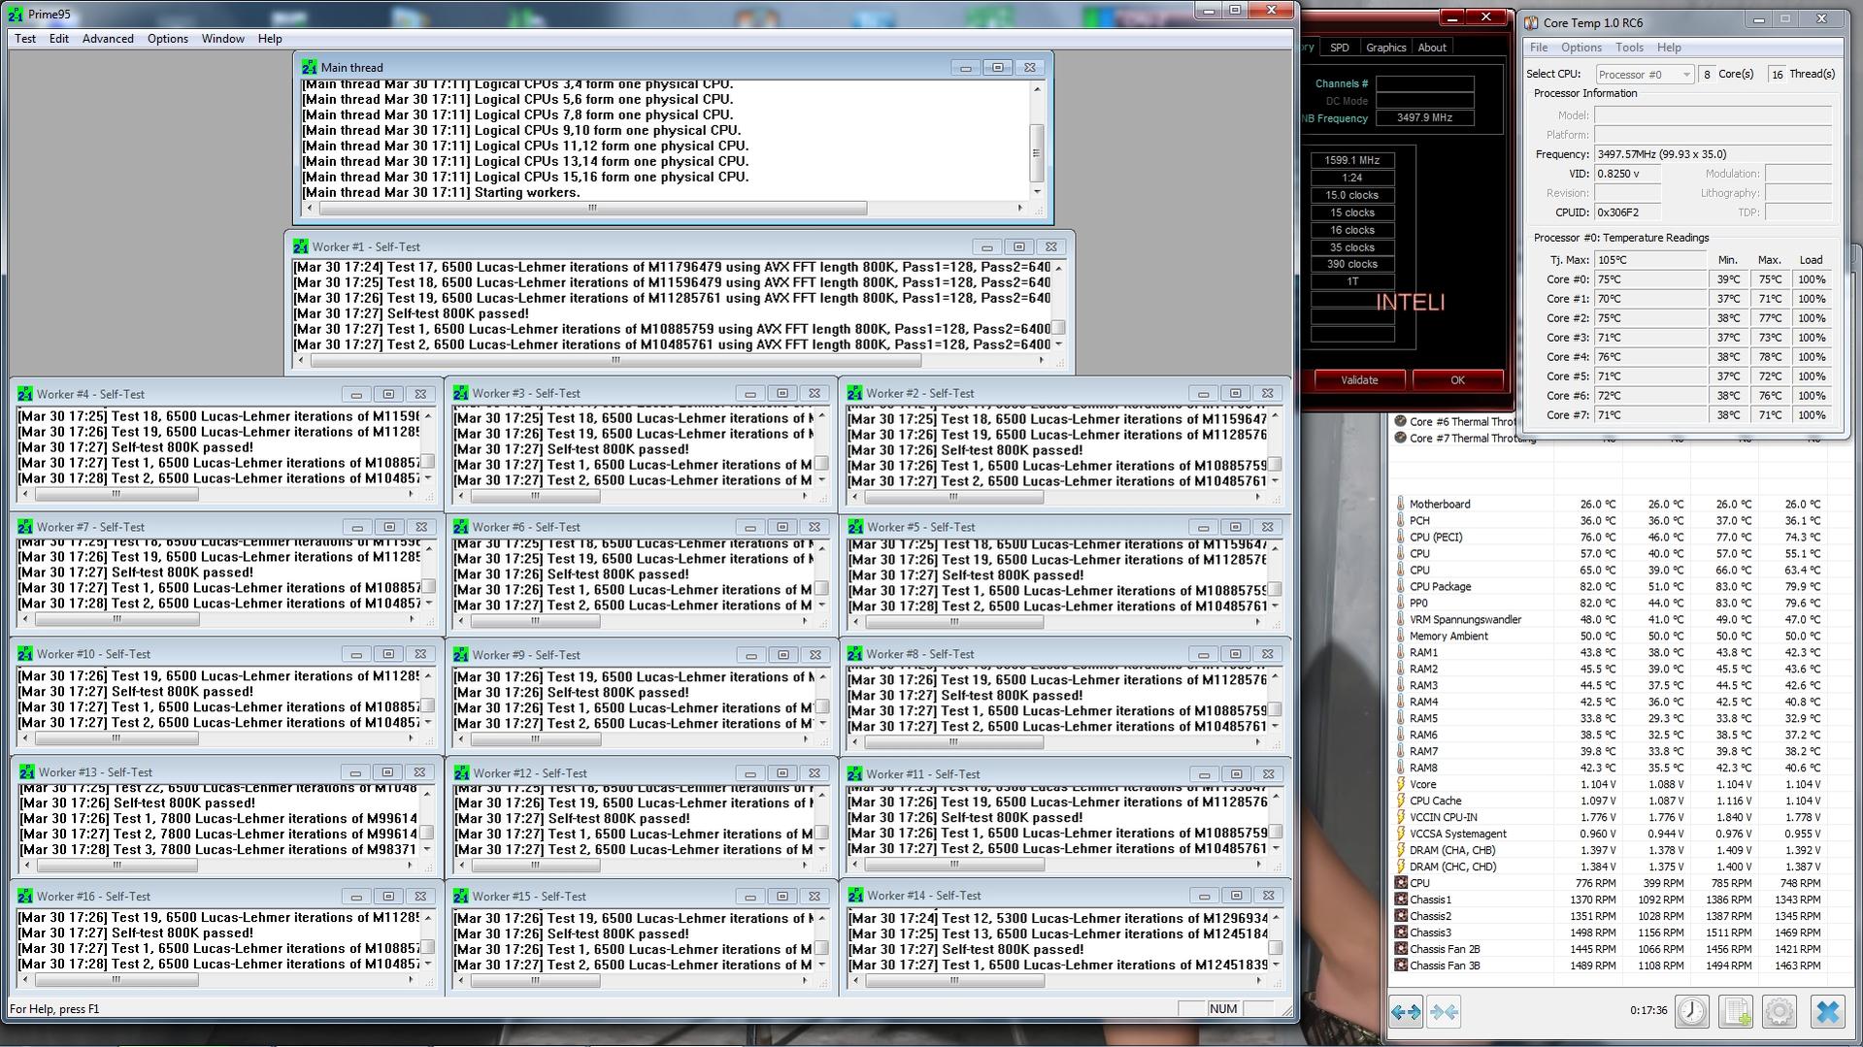
Task: Click the fan icon beside Chassis Fan 3B
Action: click(x=1400, y=965)
